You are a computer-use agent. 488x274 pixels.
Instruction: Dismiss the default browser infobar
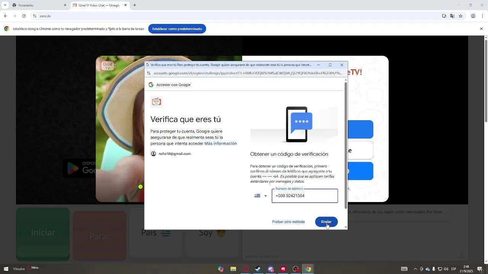[x=481, y=29]
